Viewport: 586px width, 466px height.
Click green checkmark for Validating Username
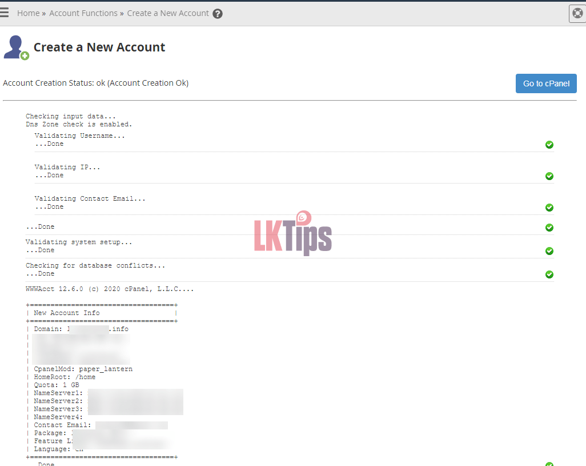549,145
